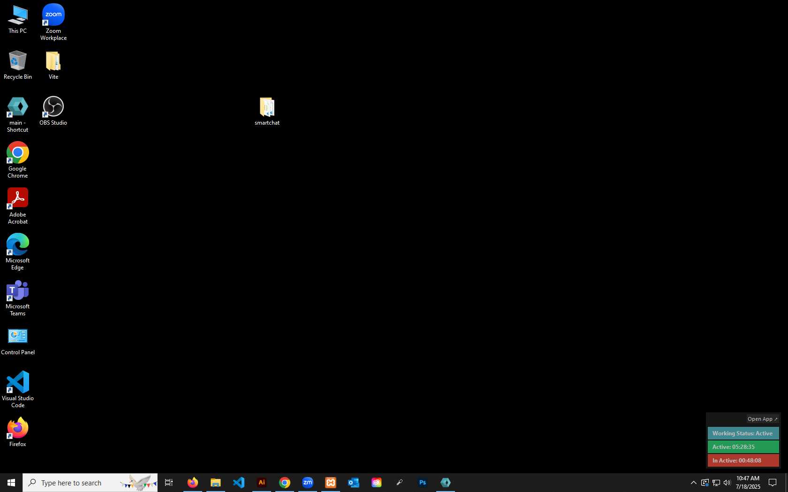Open the Windows Start menu
This screenshot has width=788, height=492.
coord(11,483)
